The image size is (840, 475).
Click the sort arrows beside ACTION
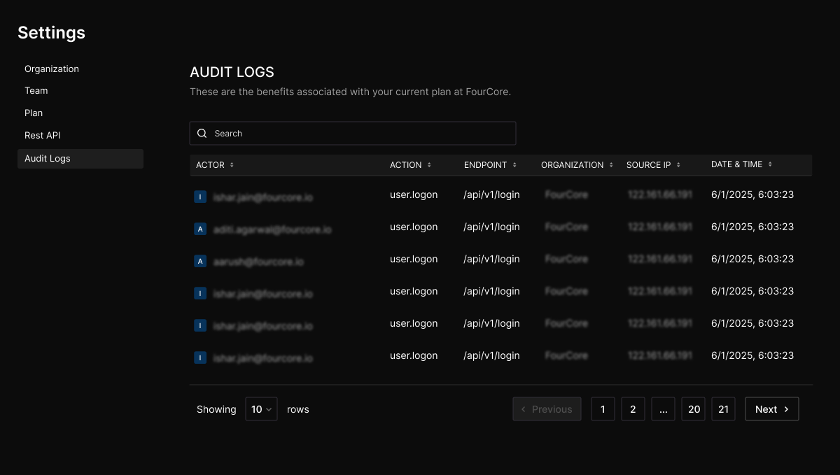pyautogui.click(x=429, y=165)
